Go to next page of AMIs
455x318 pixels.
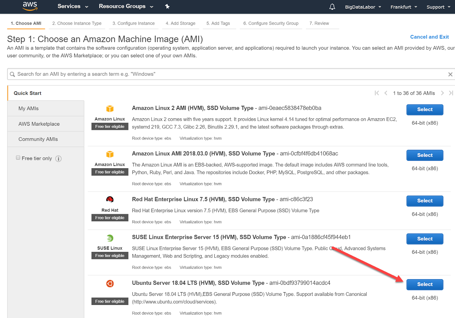(x=442, y=93)
